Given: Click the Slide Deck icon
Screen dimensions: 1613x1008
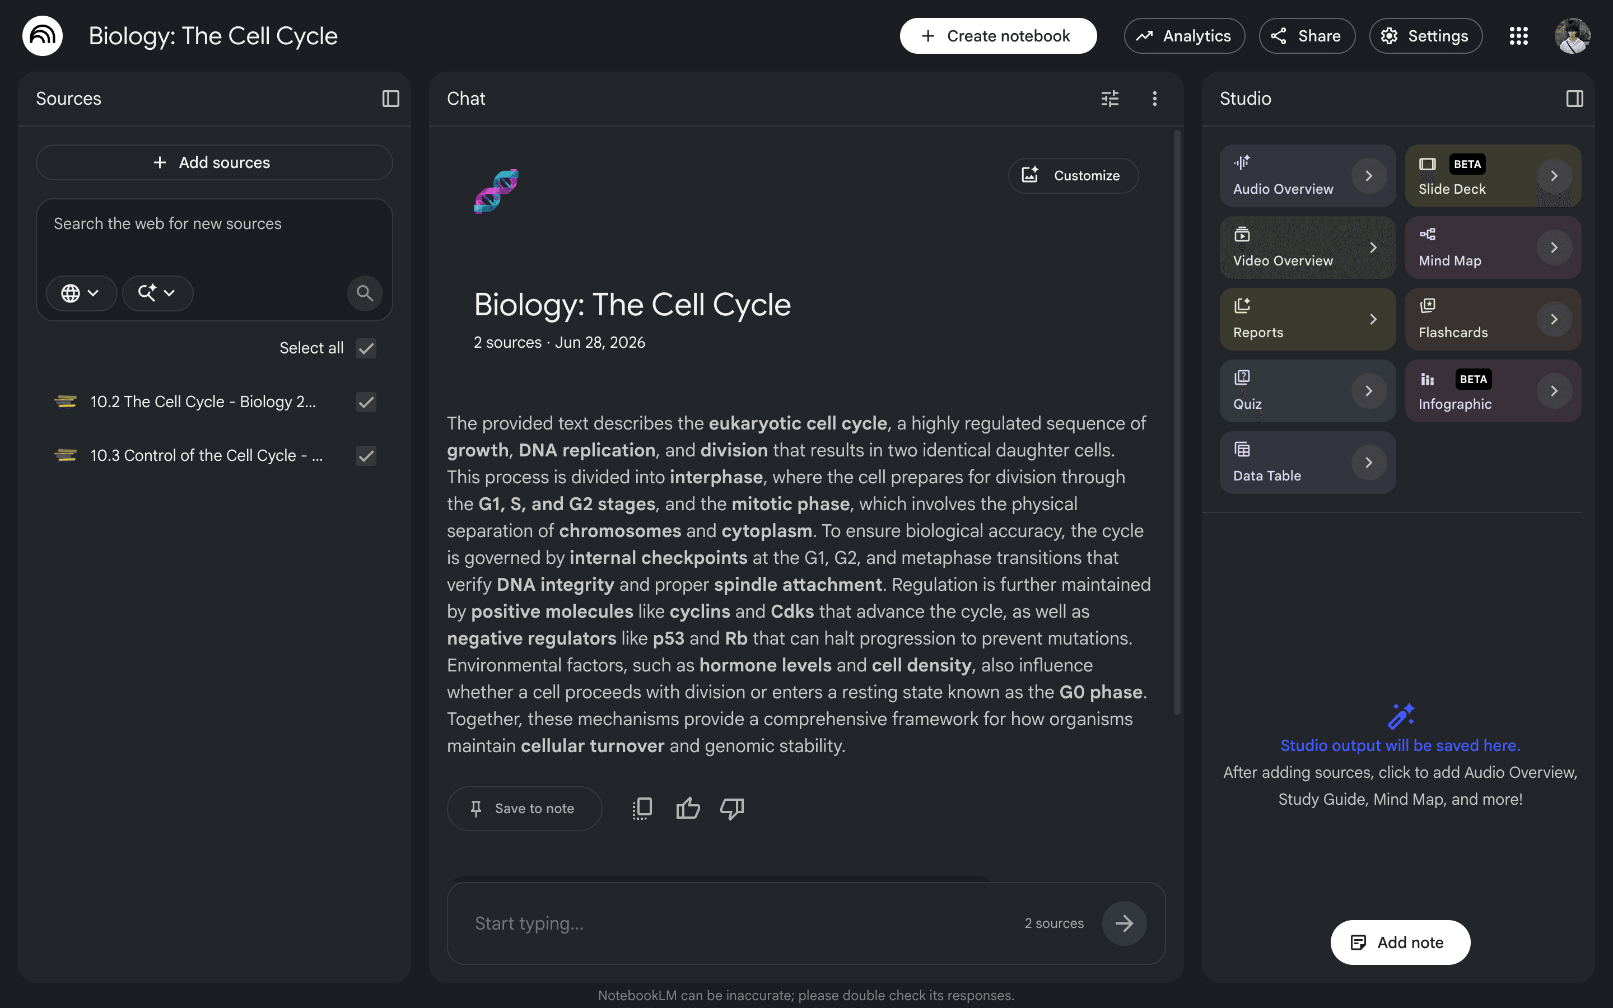Looking at the screenshot, I should point(1427,164).
